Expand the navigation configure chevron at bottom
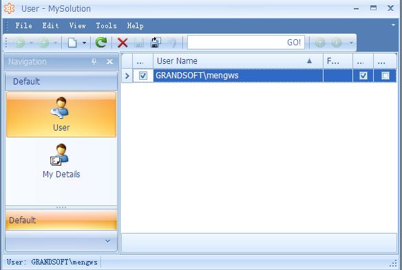This screenshot has height=270, width=402. click(107, 241)
